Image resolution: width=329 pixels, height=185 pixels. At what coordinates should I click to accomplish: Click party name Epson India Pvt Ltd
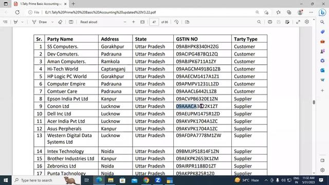pyautogui.click(x=67, y=99)
